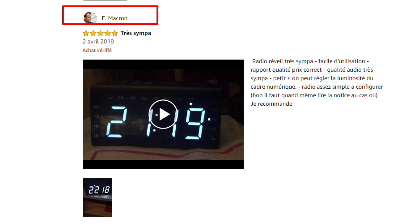419x224 pixels.
Task: Open the E. Macron reviewer profile name
Action: coord(114,18)
